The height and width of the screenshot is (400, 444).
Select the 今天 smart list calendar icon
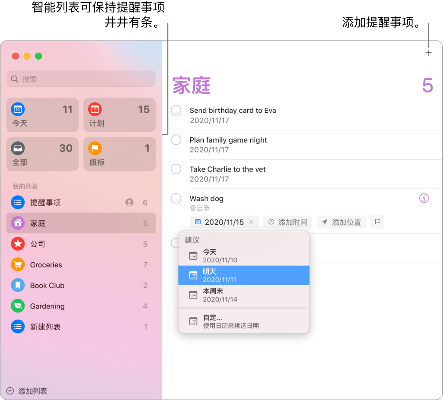18,109
